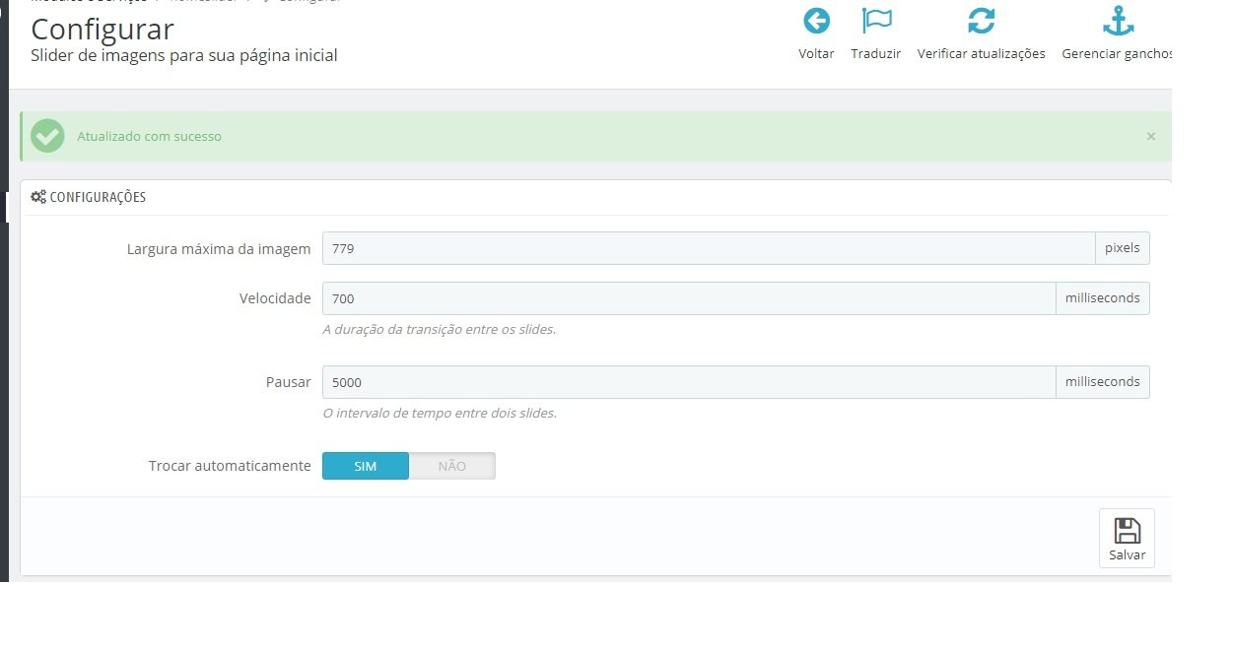Click the Configurar page heading
Image resolution: width=1233 pixels, height=650 pixels.
pyautogui.click(x=103, y=29)
